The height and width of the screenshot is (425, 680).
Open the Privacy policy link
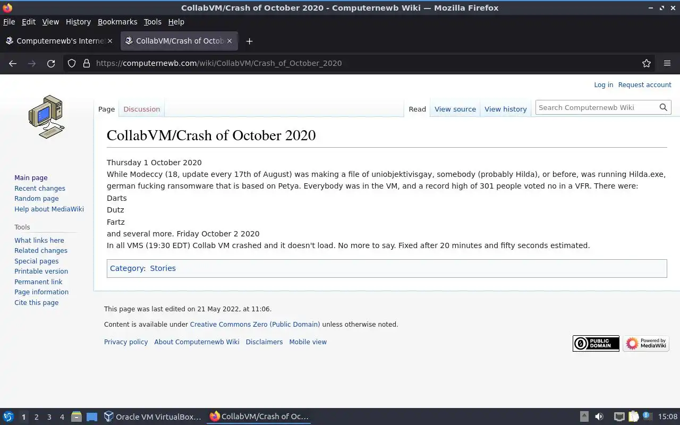126,342
